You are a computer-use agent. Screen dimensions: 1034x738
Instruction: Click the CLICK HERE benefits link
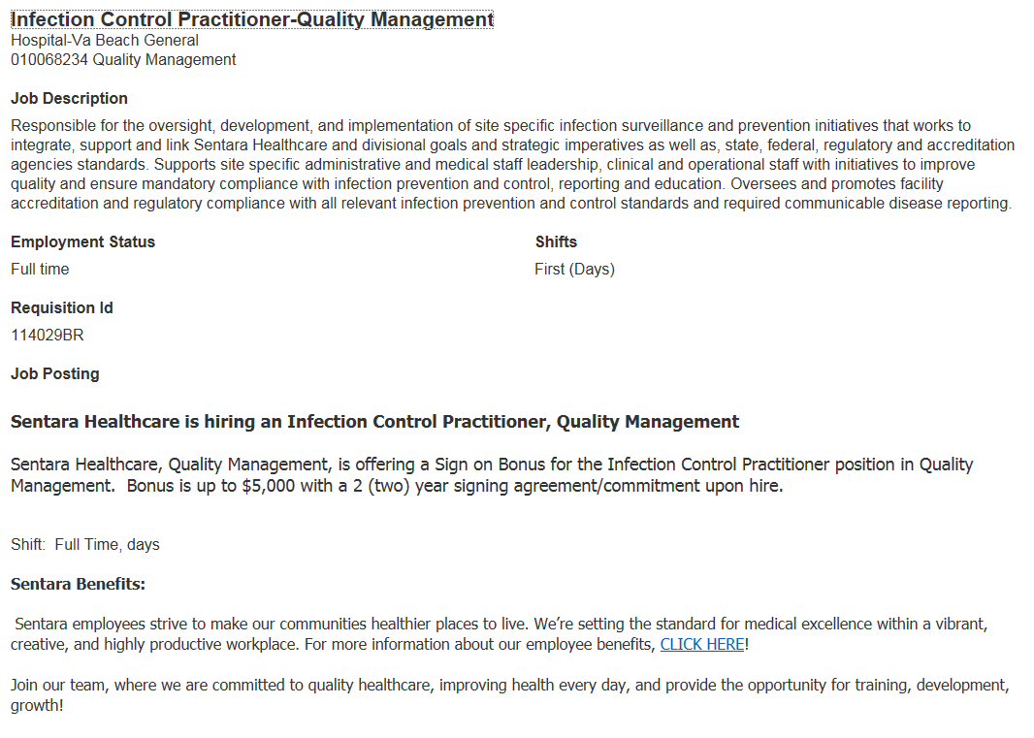click(x=702, y=645)
